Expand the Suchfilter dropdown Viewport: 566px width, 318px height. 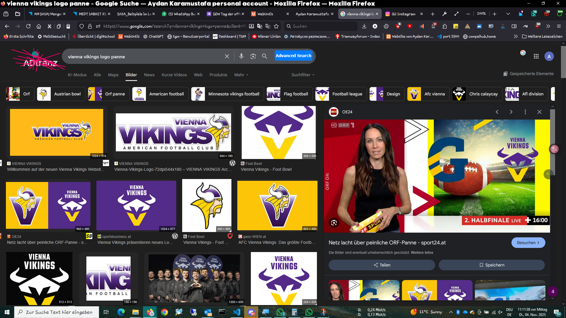tap(303, 75)
